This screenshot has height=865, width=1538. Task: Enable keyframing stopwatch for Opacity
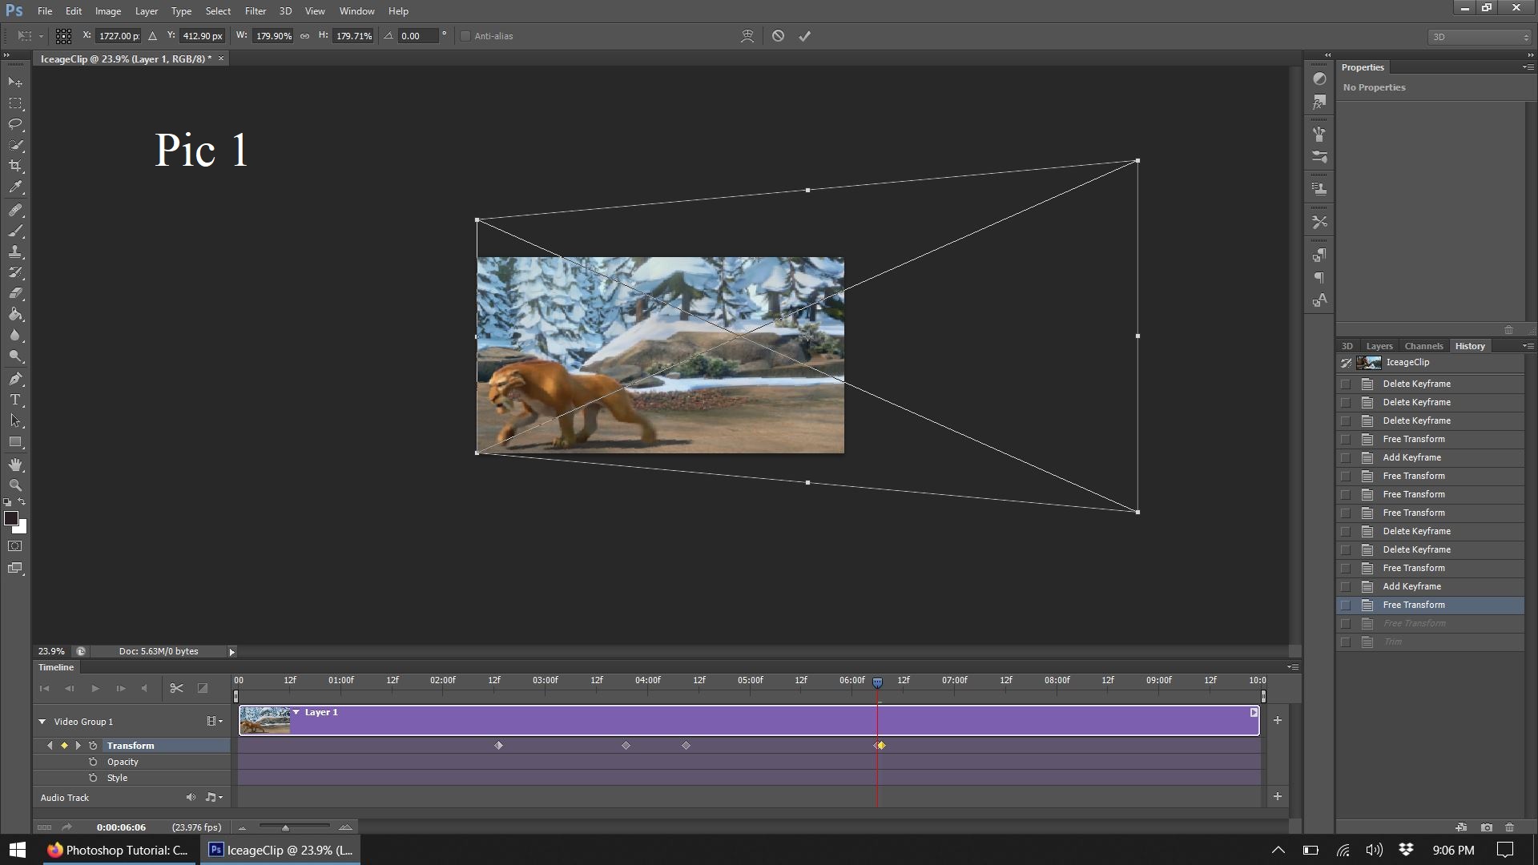(x=94, y=762)
